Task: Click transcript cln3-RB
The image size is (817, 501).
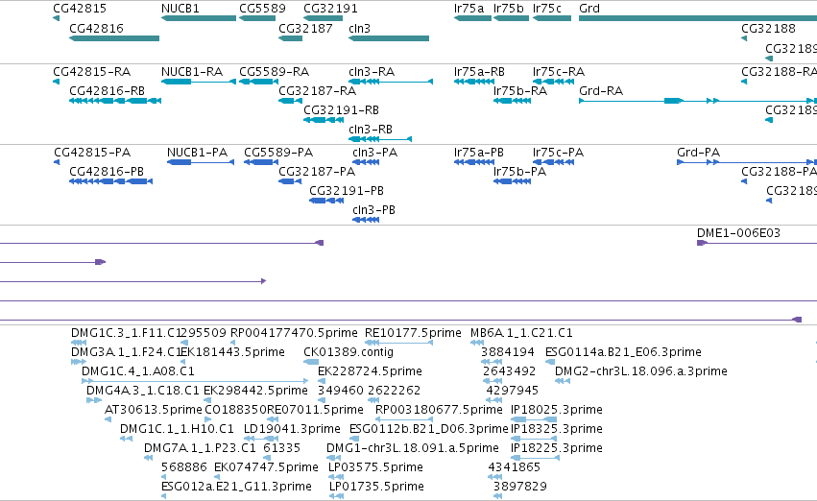Action: [x=371, y=130]
